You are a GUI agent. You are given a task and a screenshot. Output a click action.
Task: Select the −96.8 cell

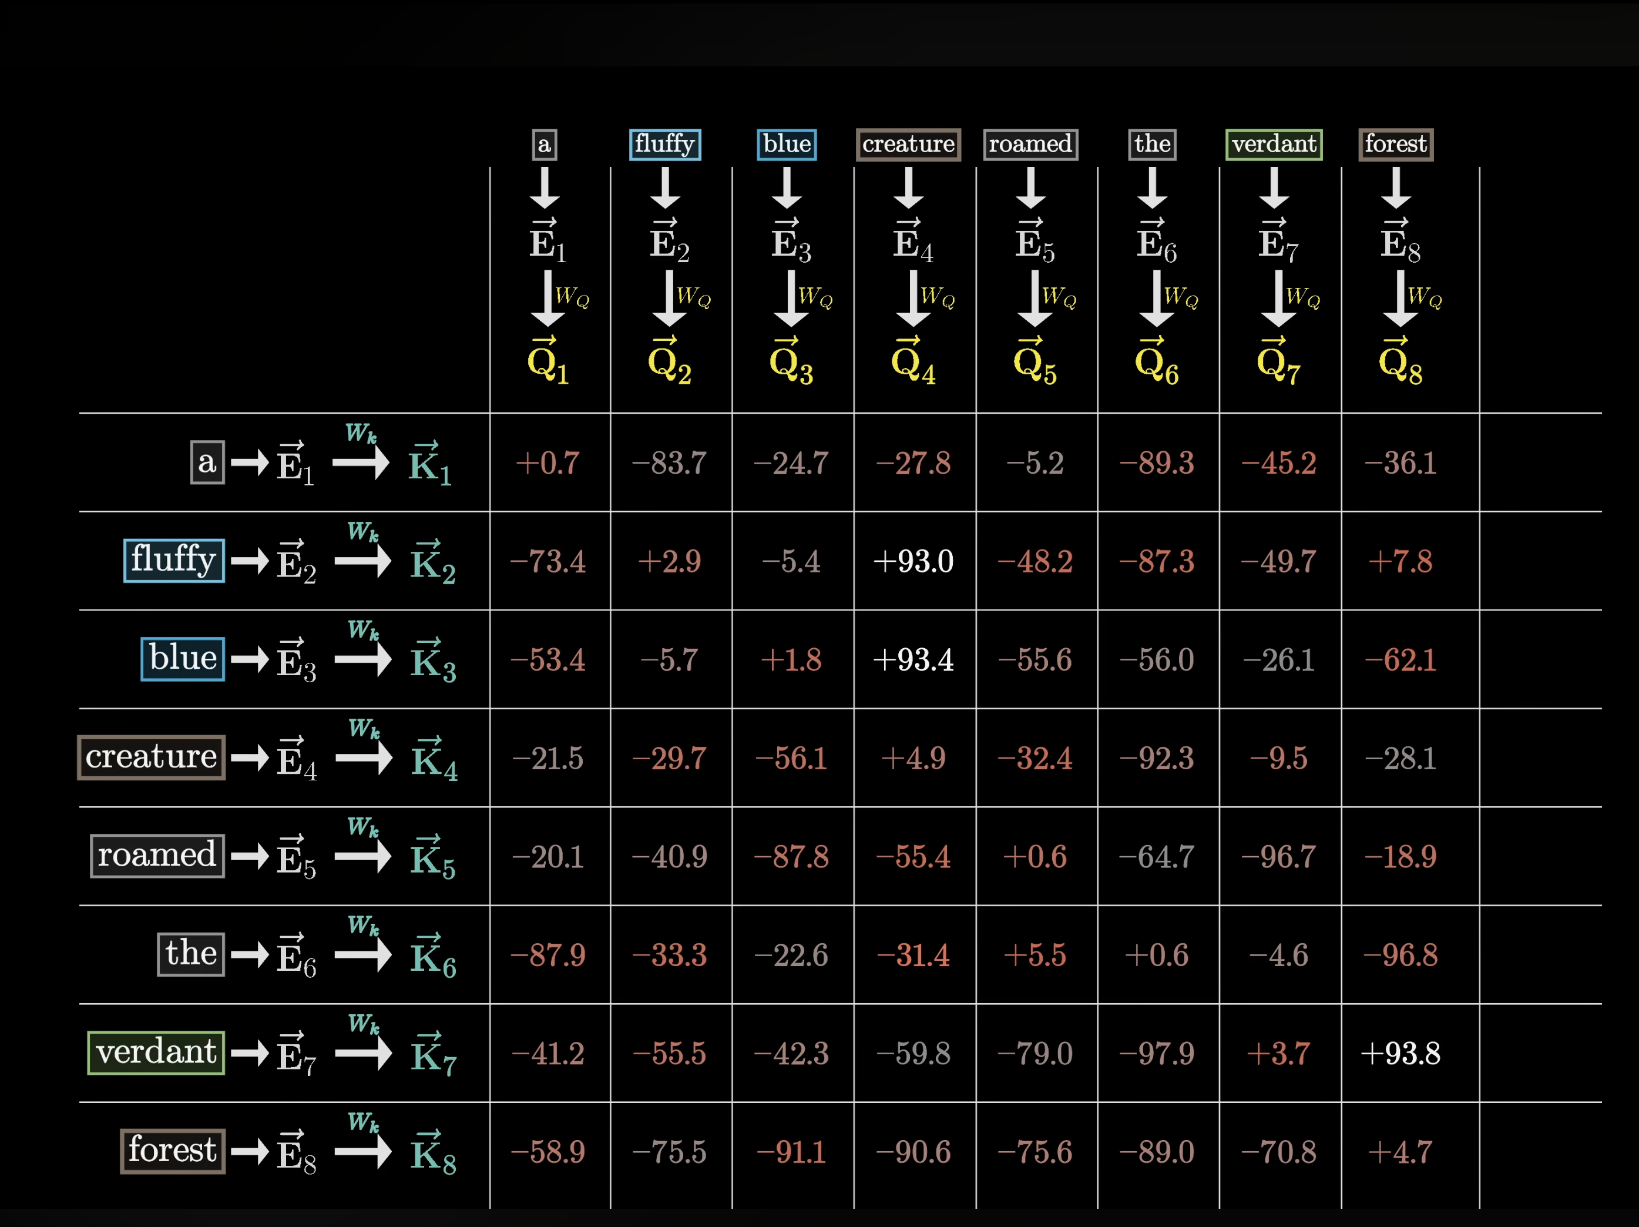point(1400,955)
